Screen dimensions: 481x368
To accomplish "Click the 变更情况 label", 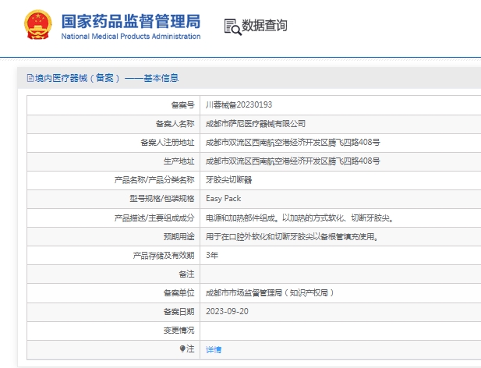I will point(179,331).
